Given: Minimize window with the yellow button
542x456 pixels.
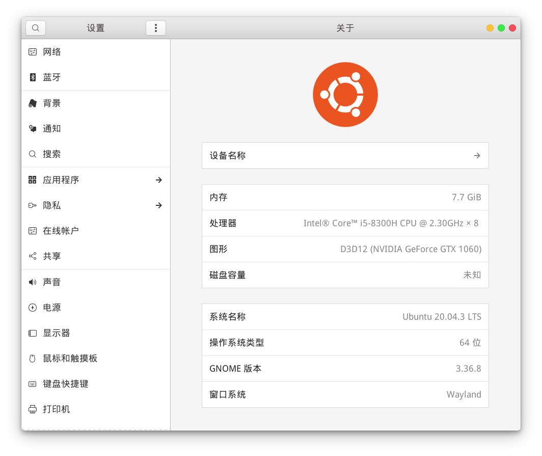Looking at the screenshot, I should pyautogui.click(x=490, y=28).
